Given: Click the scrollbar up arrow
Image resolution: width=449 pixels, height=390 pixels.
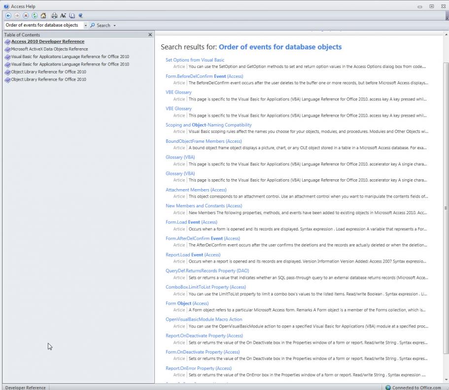Looking at the screenshot, I should click(x=446, y=34).
